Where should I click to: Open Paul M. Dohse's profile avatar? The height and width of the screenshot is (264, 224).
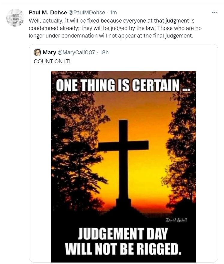pos(15,17)
